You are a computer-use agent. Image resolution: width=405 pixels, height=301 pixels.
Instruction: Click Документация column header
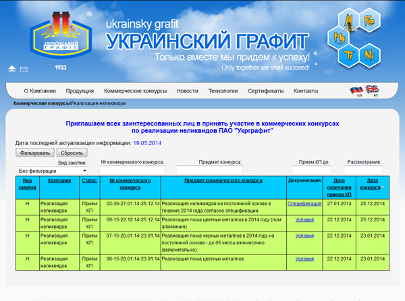click(x=304, y=180)
